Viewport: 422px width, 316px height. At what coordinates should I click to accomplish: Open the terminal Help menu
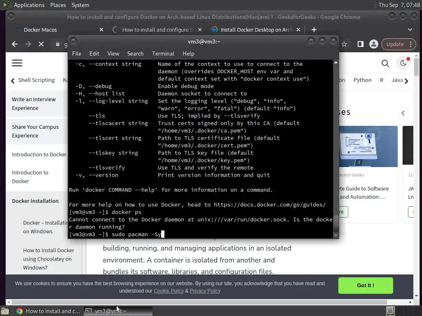coord(188,53)
